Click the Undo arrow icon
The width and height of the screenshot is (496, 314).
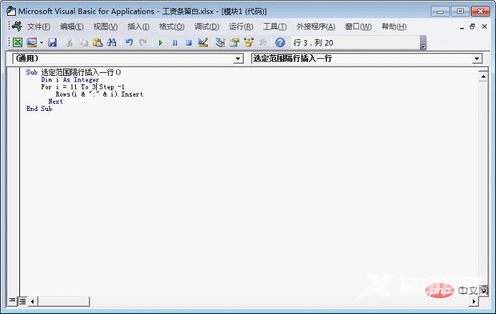(x=129, y=43)
